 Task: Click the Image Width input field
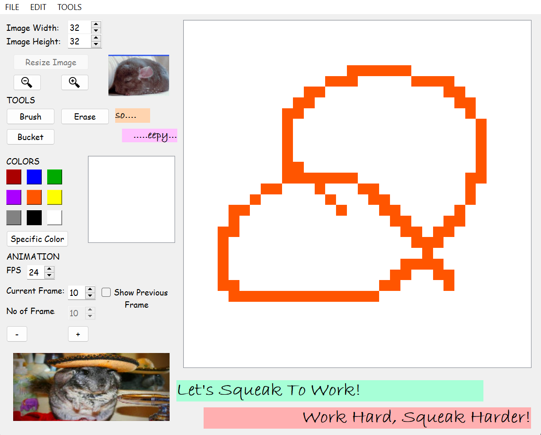(79, 28)
